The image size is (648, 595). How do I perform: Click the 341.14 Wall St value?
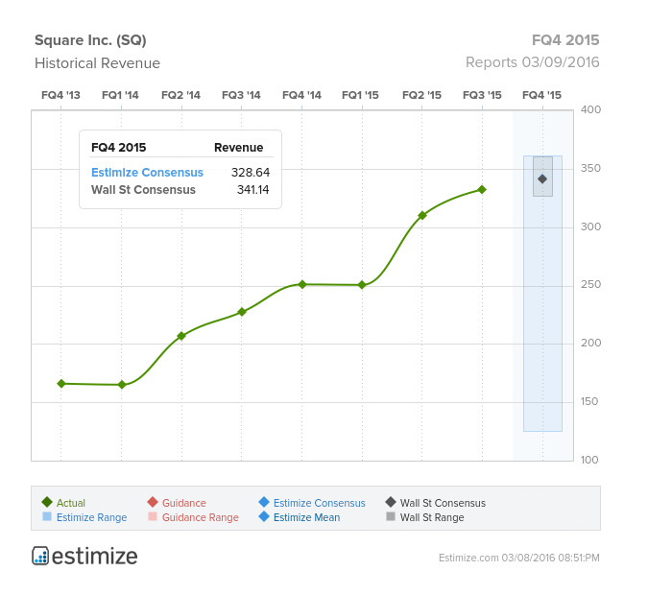click(x=252, y=190)
